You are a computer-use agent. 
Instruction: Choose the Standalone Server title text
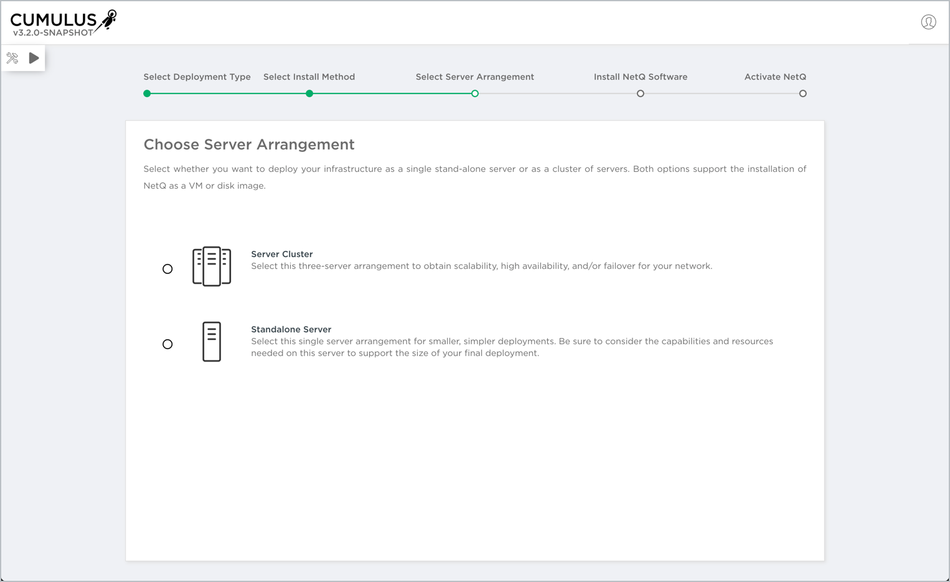click(291, 329)
